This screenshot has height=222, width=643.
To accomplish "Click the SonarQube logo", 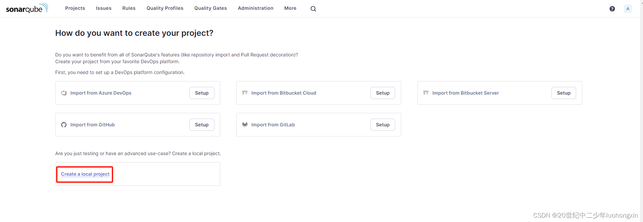I will pyautogui.click(x=27, y=8).
